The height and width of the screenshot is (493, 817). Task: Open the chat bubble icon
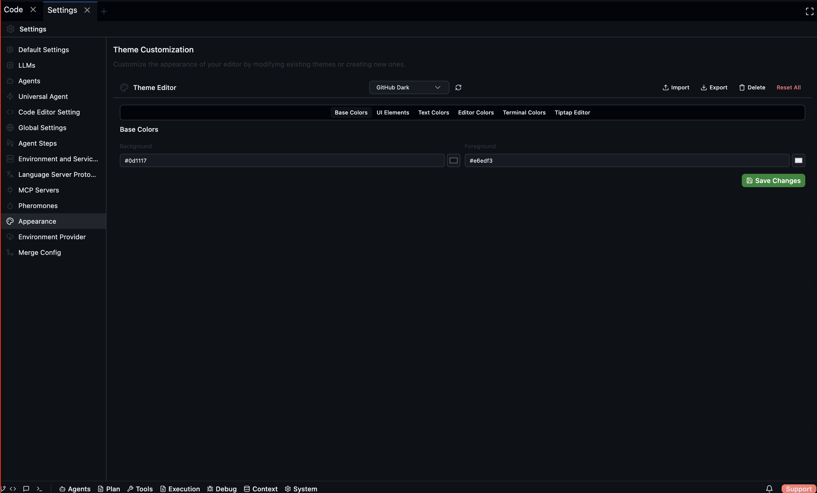pyautogui.click(x=26, y=489)
